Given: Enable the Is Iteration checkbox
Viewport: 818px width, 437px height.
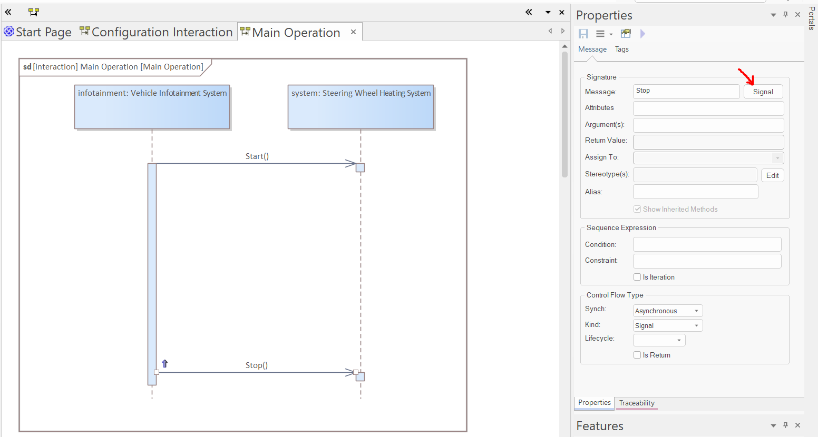Looking at the screenshot, I should [637, 277].
